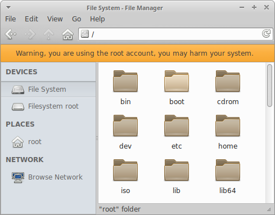Click the drive icon in the location bar
Image resolution: width=275 pixels, height=215 pixels.
coord(85,34)
